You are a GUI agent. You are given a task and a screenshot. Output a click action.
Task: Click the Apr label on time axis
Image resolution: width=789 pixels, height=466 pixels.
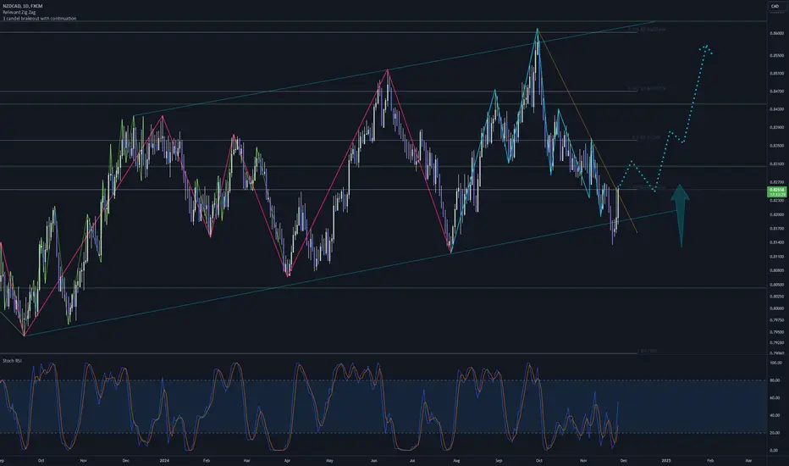pos(287,460)
